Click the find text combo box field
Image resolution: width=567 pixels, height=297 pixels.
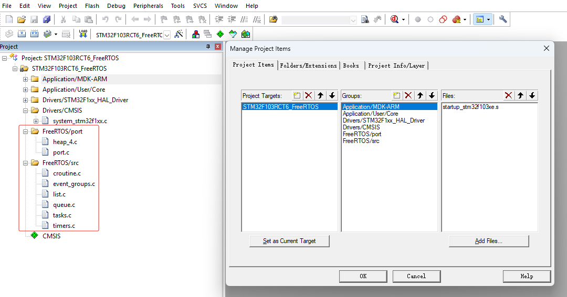pos(319,20)
